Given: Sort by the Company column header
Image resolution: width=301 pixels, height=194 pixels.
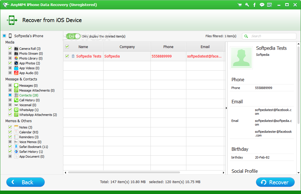Looking at the screenshot, I should (127, 47).
